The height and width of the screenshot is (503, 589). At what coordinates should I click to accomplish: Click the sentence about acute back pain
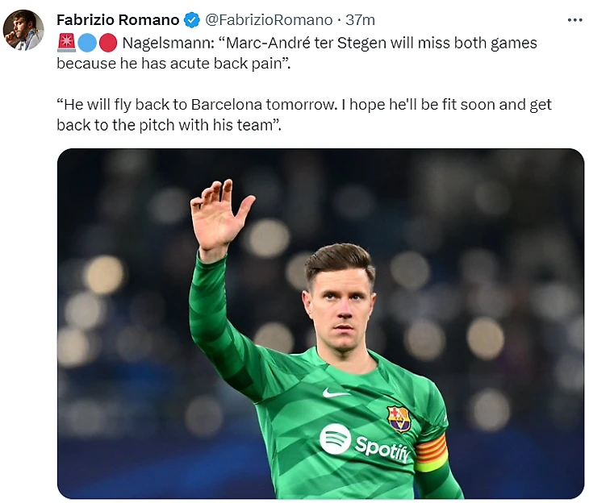pos(173,63)
